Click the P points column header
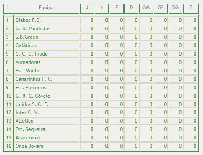Image resolution: width=203 pixels, height=155 pixels. (x=191, y=8)
